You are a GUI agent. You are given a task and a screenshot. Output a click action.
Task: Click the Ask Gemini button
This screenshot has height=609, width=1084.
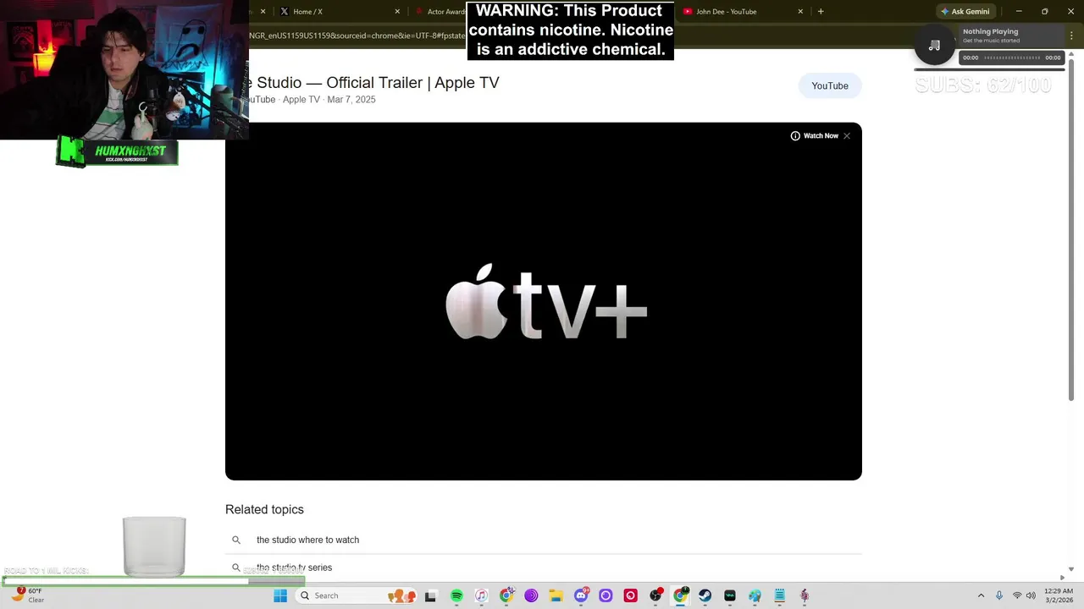(965, 12)
